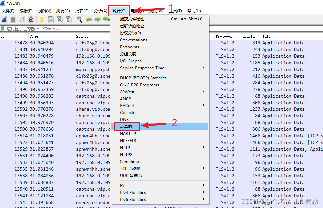
Task: Sort by the Time column header
Action: pos(52,36)
